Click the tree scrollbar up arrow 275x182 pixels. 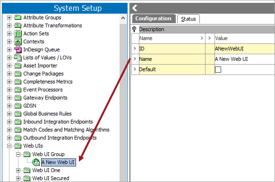click(x=123, y=18)
